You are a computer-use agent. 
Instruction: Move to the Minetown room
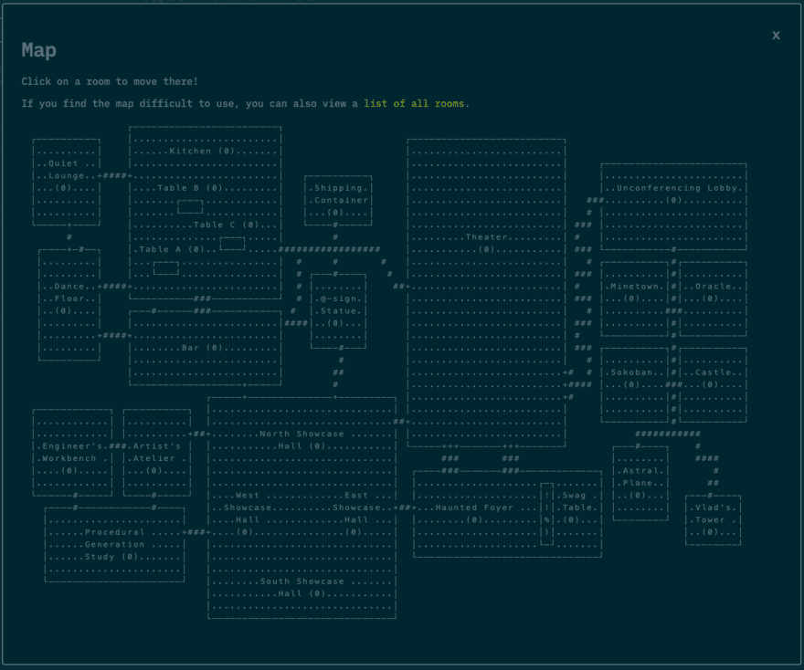click(635, 298)
